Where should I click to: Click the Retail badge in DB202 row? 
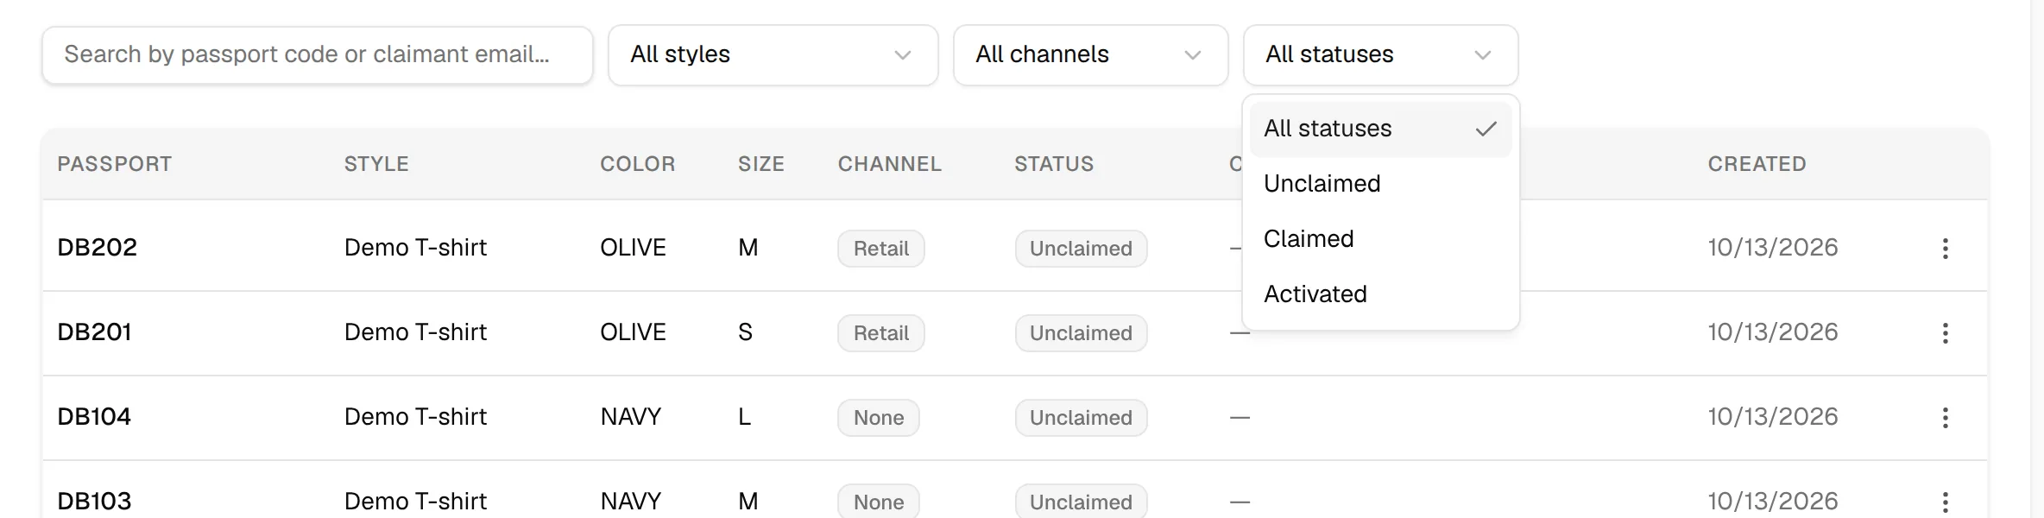pos(881,249)
